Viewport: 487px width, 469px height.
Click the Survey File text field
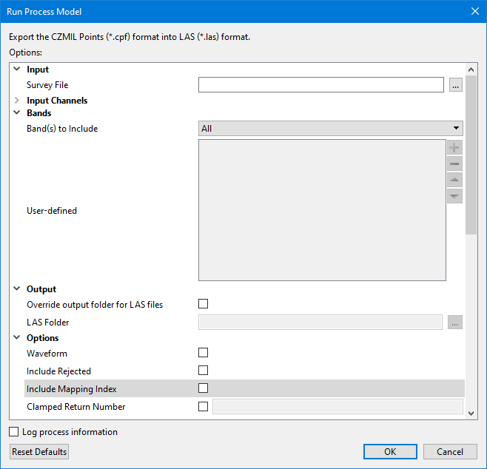click(x=320, y=85)
